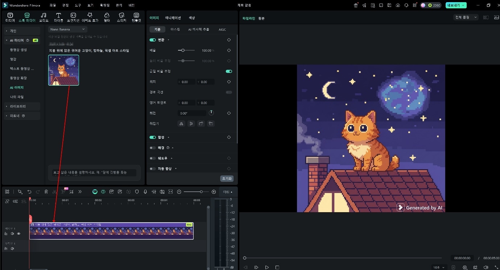Viewport: 500px width, 270px height.
Task: Click the horizontal flip icon next to 뒤집기
Action: coord(182,124)
